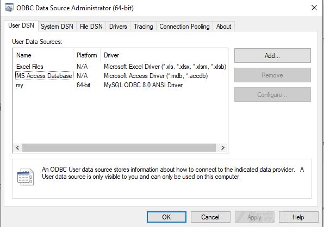Screen dimensions: 324x227
Task: Click the left scroll arrow of list
Action: pyautogui.click(x=17, y=147)
